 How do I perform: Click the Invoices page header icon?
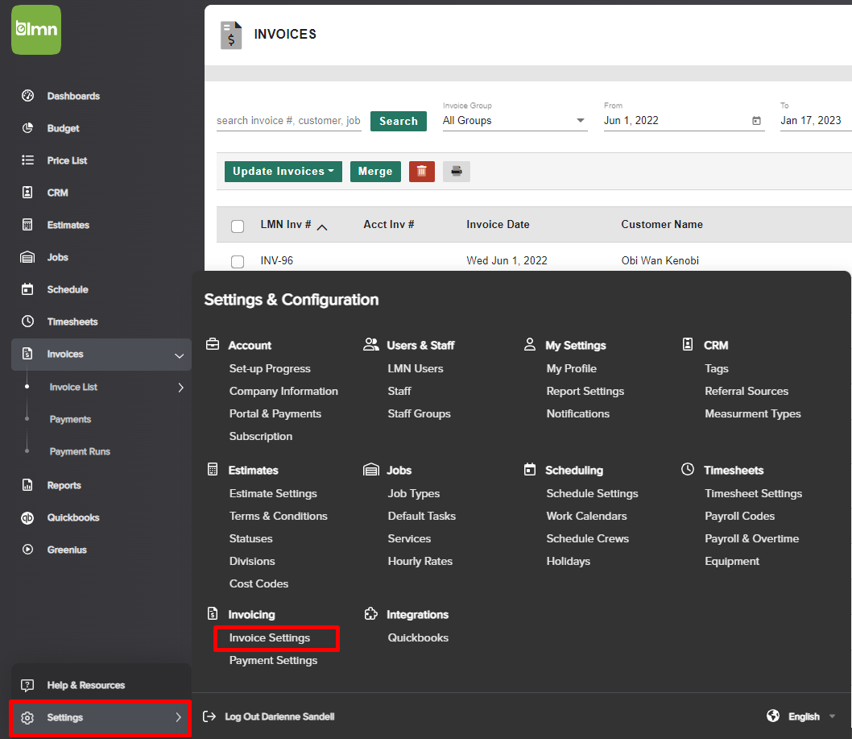231,35
